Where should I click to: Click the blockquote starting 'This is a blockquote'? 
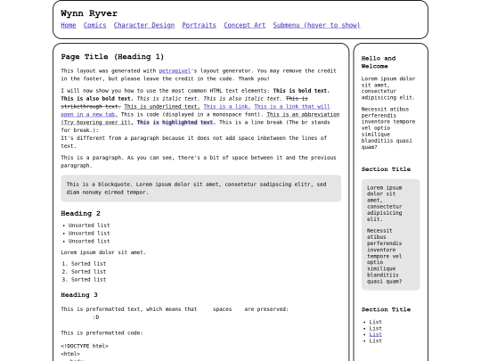201,188
